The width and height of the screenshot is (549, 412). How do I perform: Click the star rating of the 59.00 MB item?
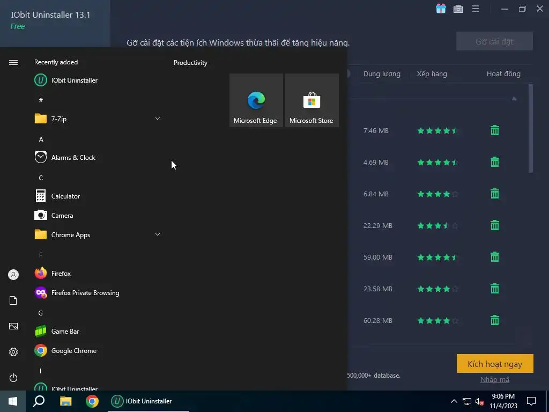coord(437,257)
